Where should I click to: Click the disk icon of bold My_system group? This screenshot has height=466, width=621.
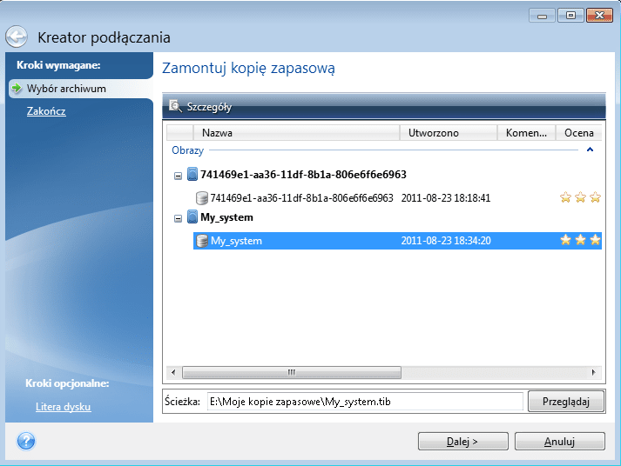coord(192,217)
